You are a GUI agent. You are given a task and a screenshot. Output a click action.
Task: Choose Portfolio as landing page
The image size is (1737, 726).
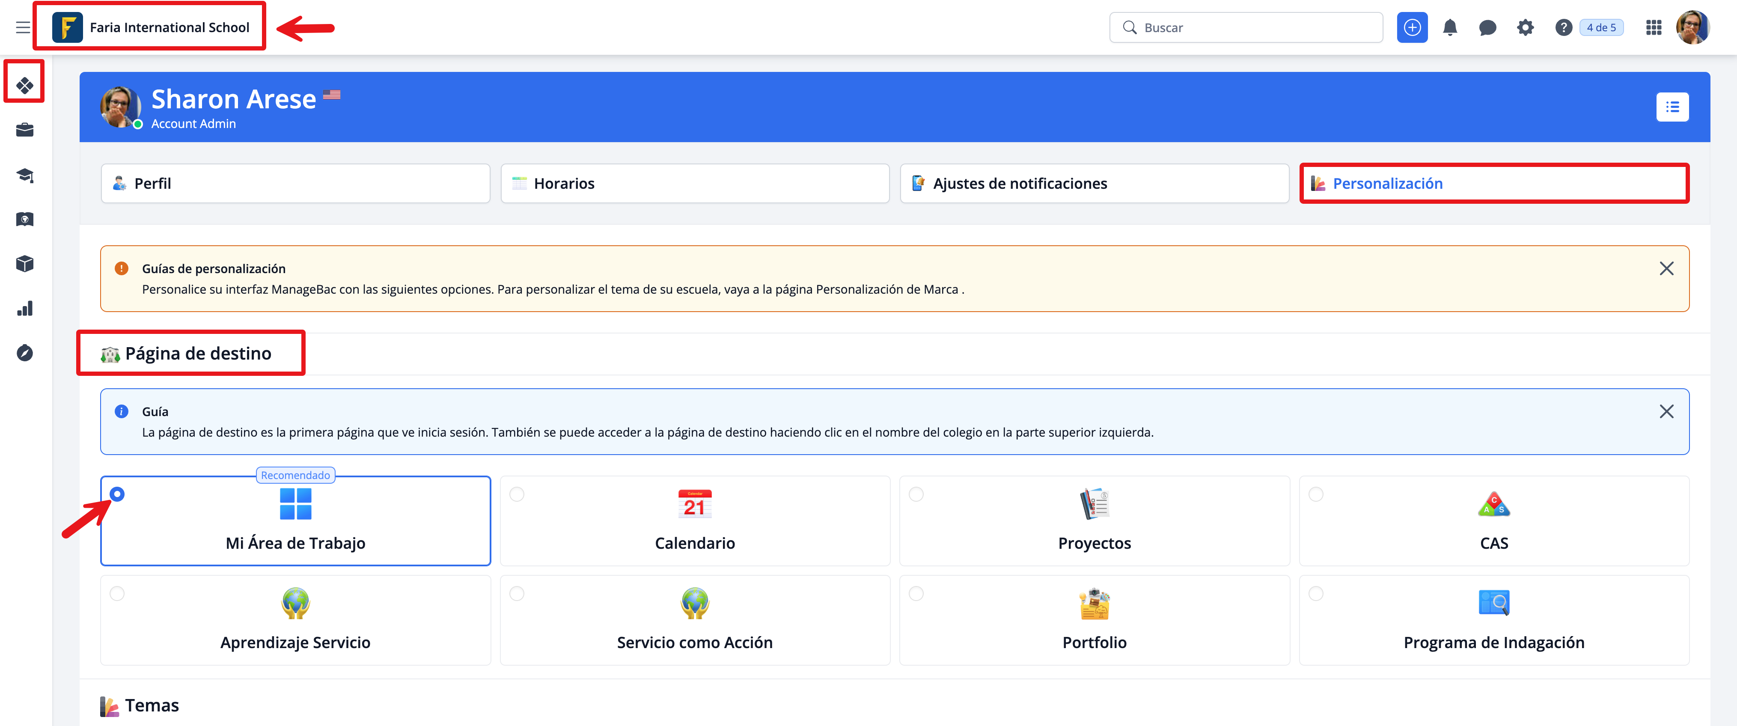click(1094, 619)
